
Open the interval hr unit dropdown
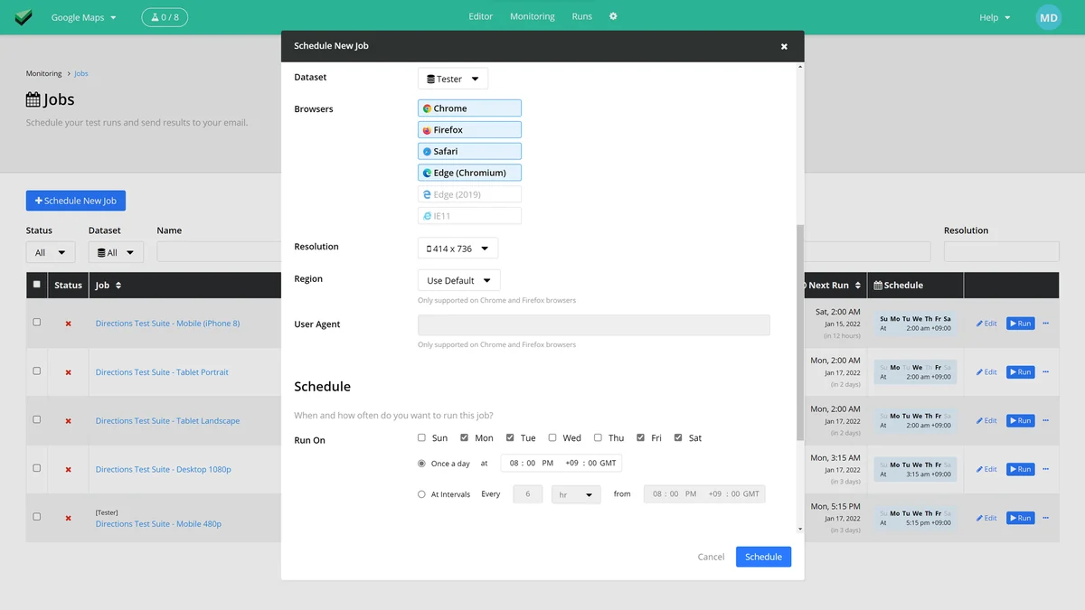(x=576, y=494)
